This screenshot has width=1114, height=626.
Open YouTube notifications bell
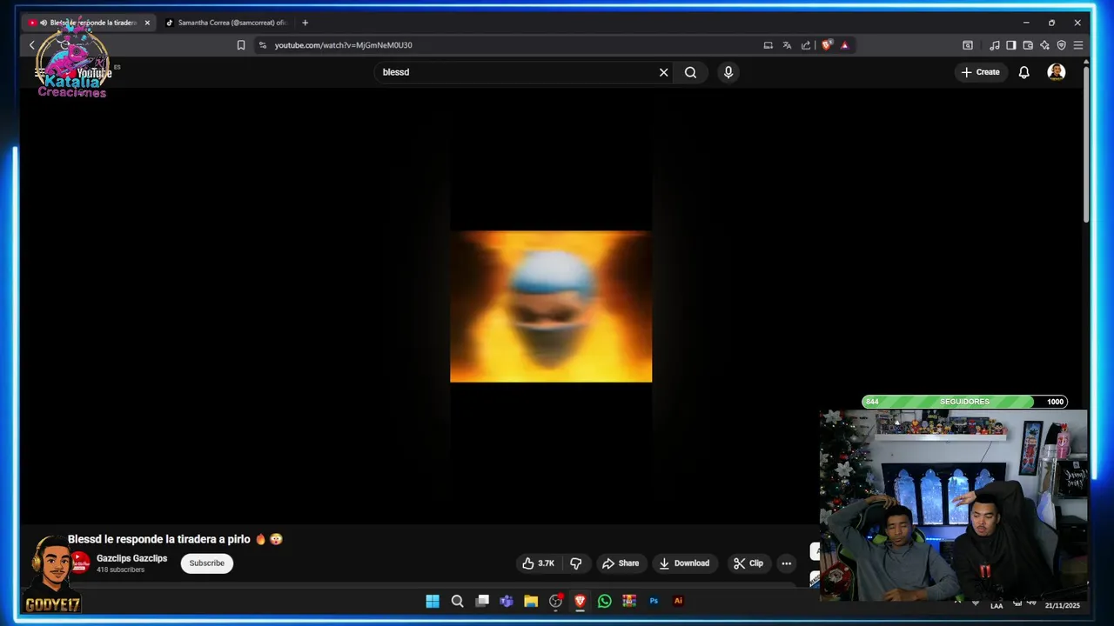(1024, 72)
